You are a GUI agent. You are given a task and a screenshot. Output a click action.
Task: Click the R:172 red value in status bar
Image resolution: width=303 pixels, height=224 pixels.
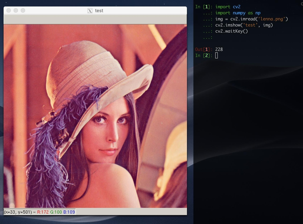(x=43, y=212)
